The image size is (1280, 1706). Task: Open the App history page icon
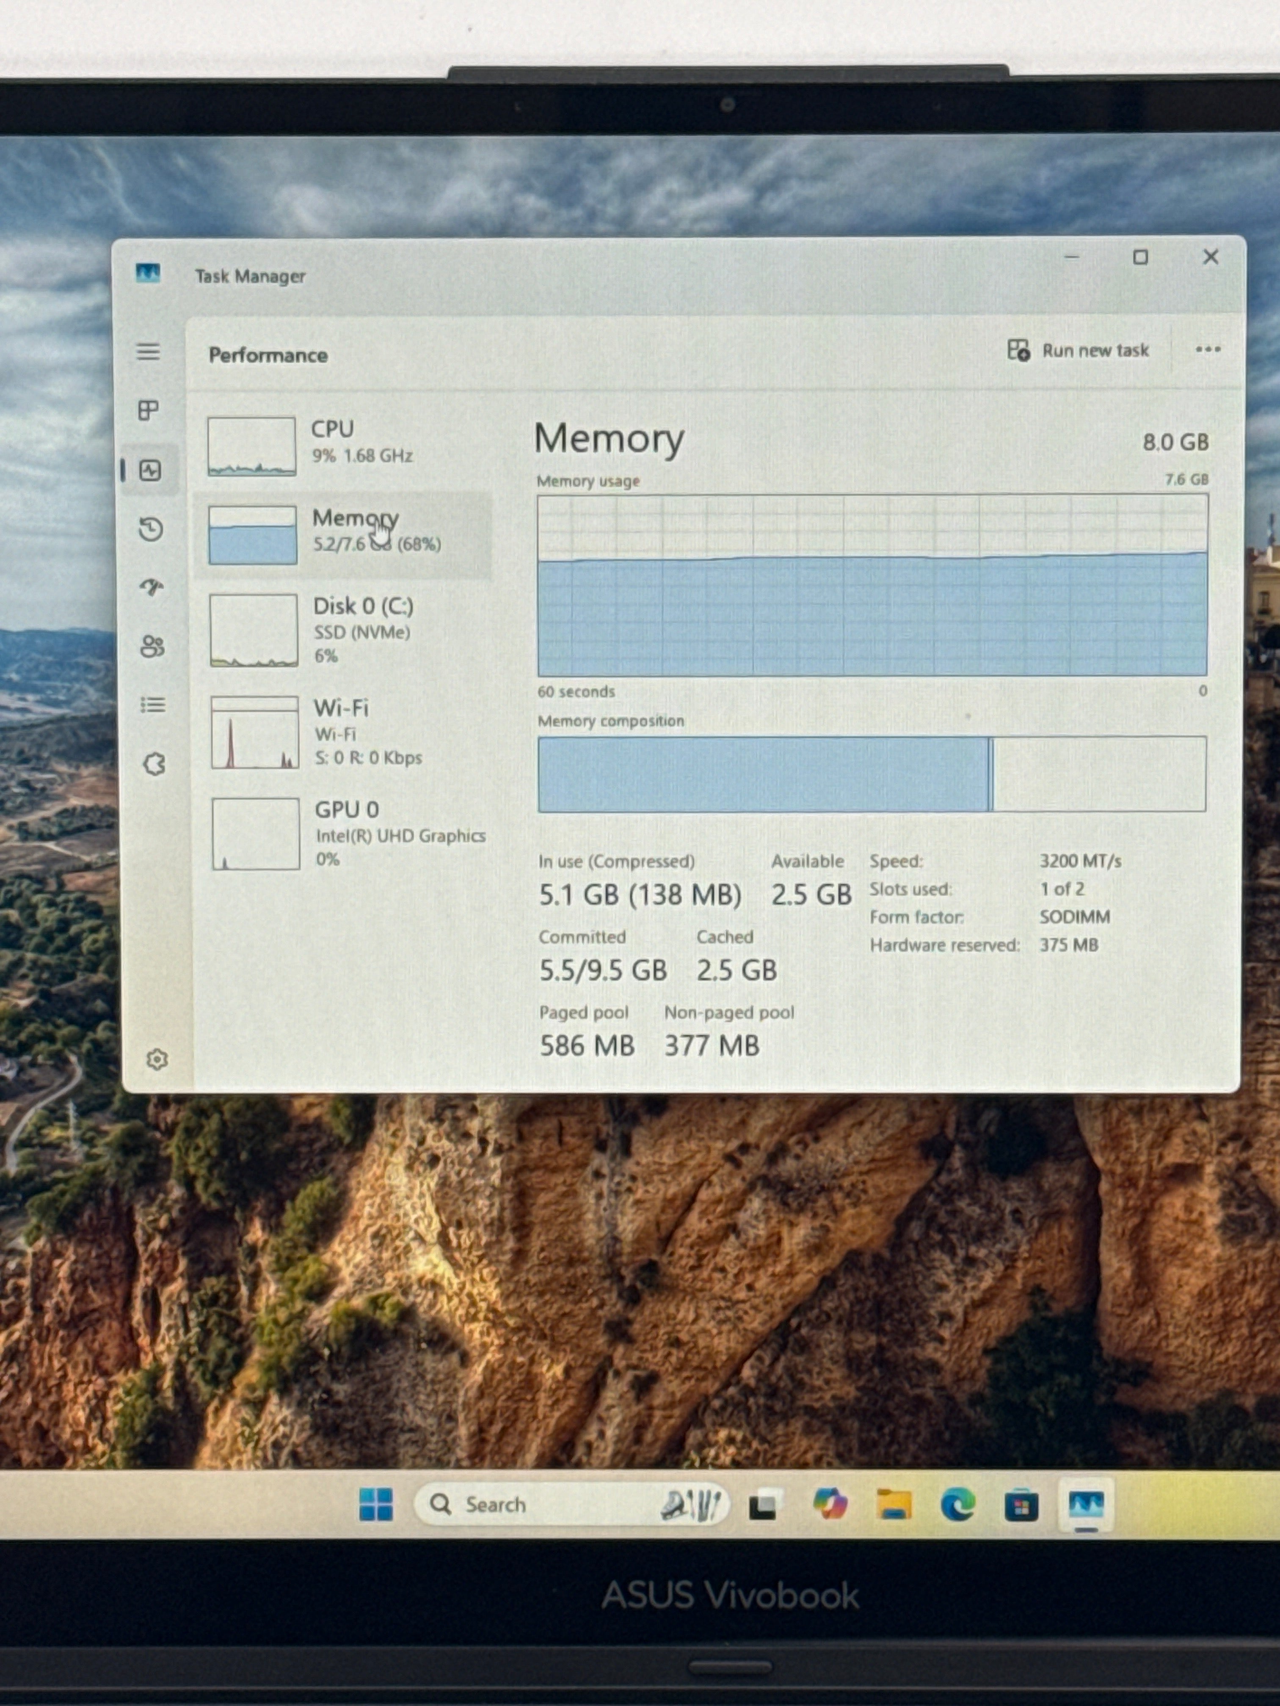[151, 529]
